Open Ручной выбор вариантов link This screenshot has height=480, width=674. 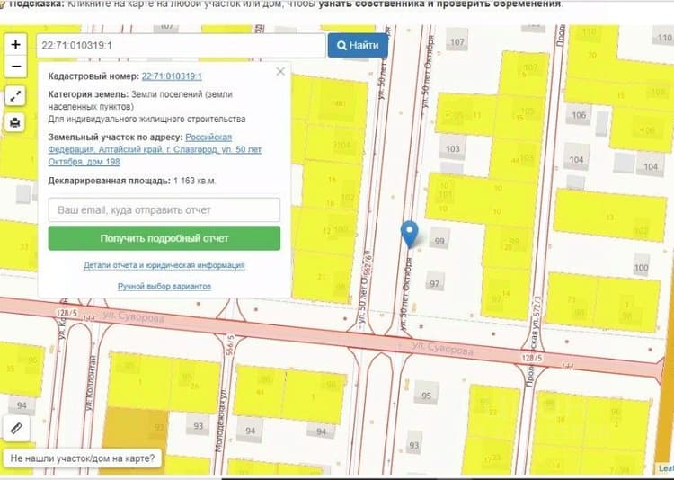[x=164, y=286]
